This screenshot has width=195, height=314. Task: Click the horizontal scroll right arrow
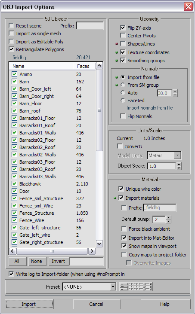[92, 251]
